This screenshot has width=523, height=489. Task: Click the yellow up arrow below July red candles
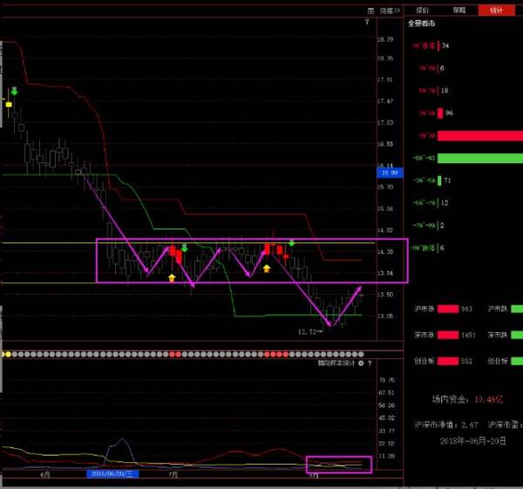point(172,278)
